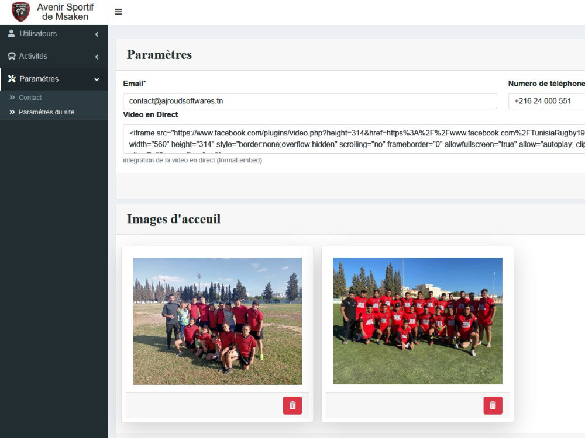The image size is (585, 438).
Task: Open the Activités menu
Action: pos(54,56)
